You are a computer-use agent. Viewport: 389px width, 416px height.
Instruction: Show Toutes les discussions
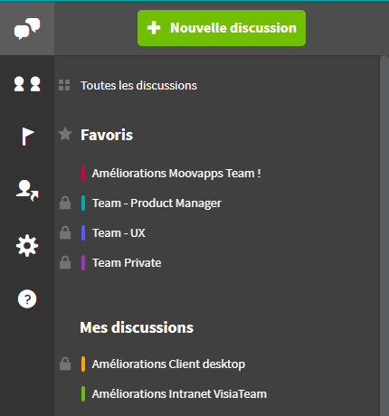(138, 86)
